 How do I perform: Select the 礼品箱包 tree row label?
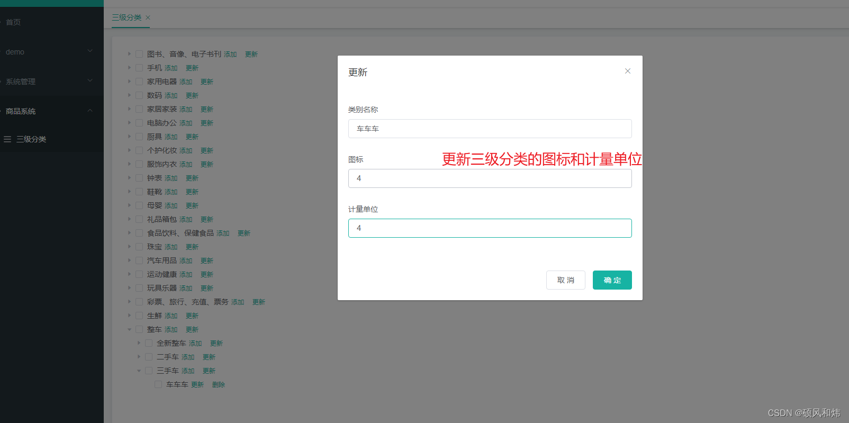pos(162,219)
